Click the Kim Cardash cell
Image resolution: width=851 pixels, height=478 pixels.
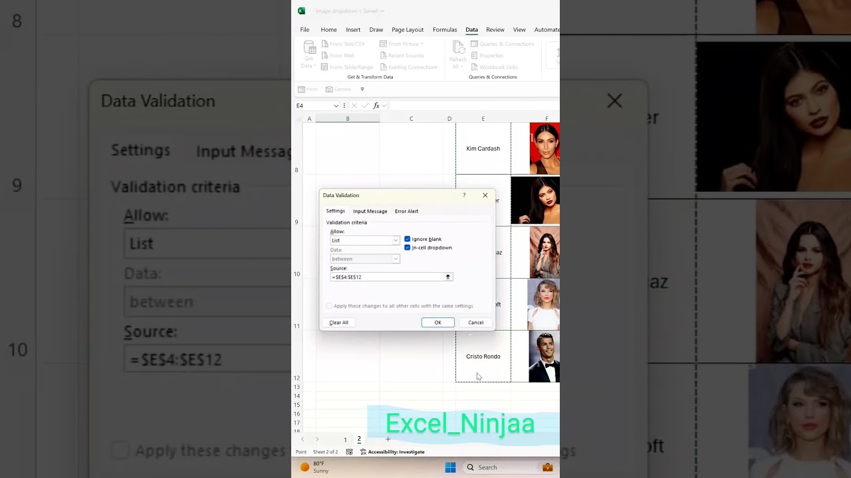click(483, 149)
